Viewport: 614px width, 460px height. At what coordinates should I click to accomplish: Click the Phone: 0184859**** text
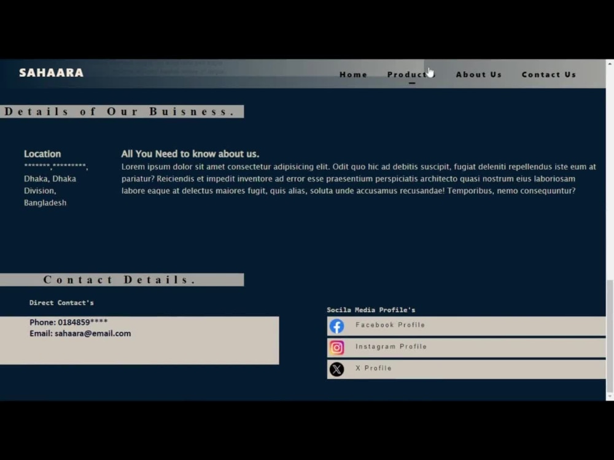pyautogui.click(x=69, y=323)
